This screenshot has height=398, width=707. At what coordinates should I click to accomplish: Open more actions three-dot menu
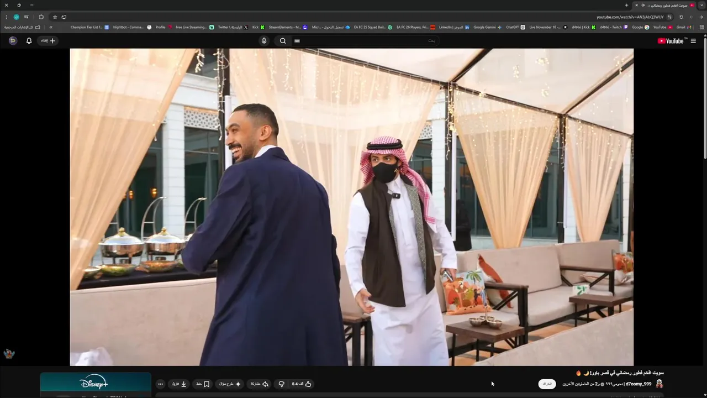161,384
